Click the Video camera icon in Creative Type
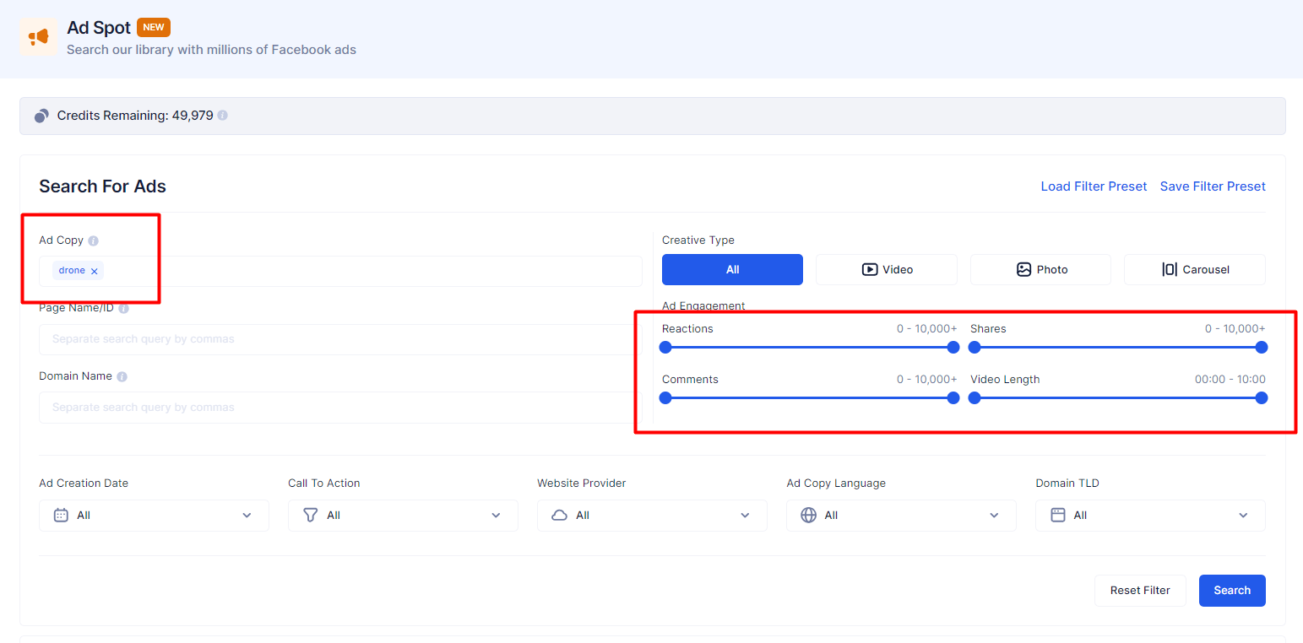 click(869, 269)
